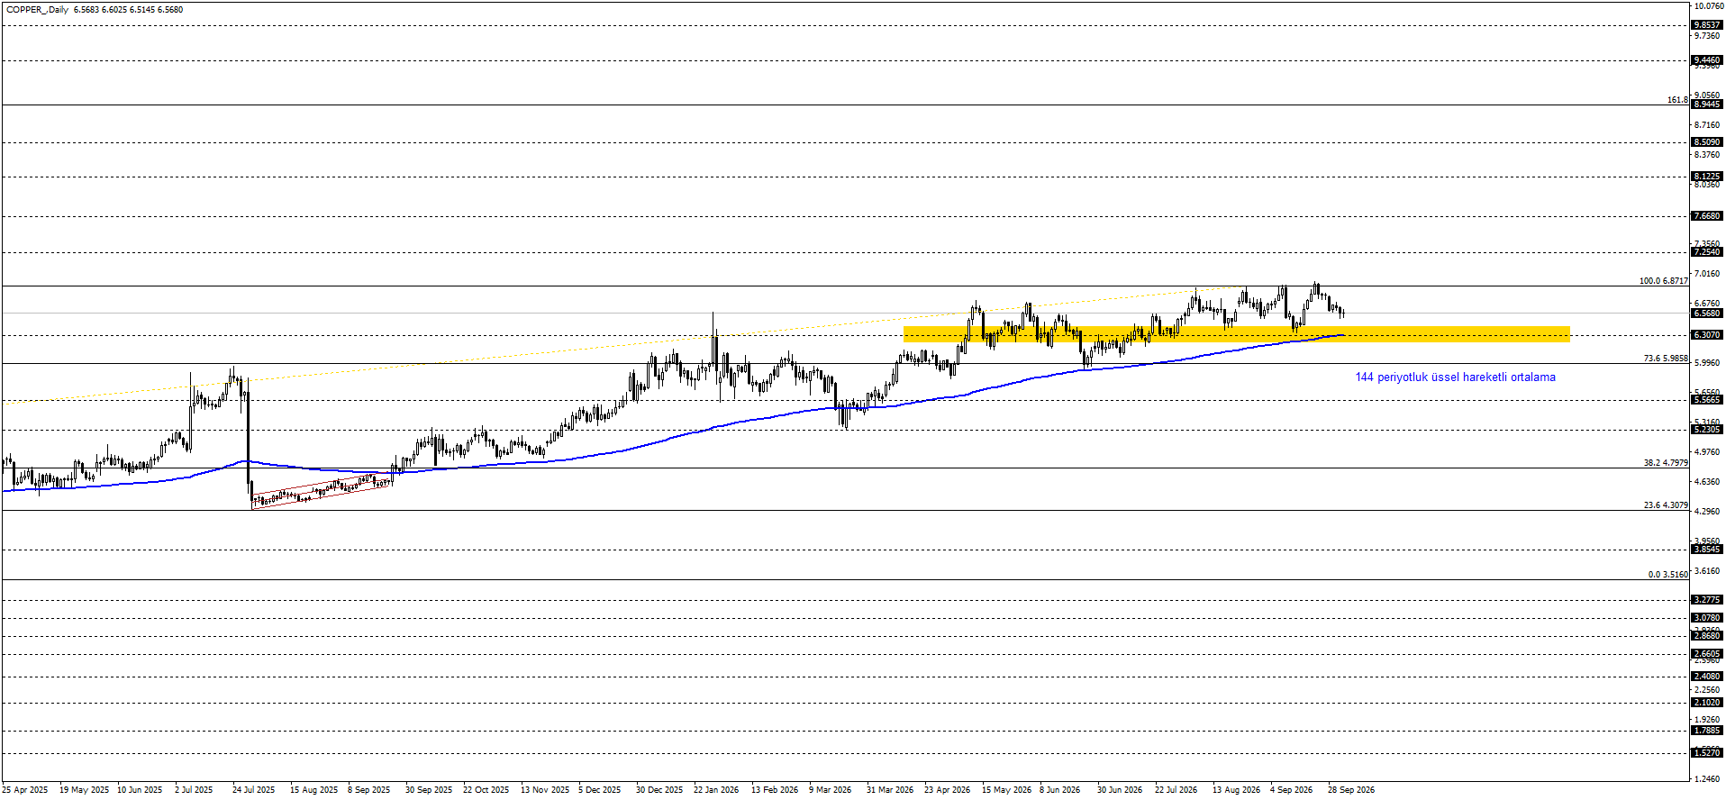Viewport: 1726px width, 800px height.
Task: Click the '22 Jan 2026' date label
Action: click(x=716, y=790)
